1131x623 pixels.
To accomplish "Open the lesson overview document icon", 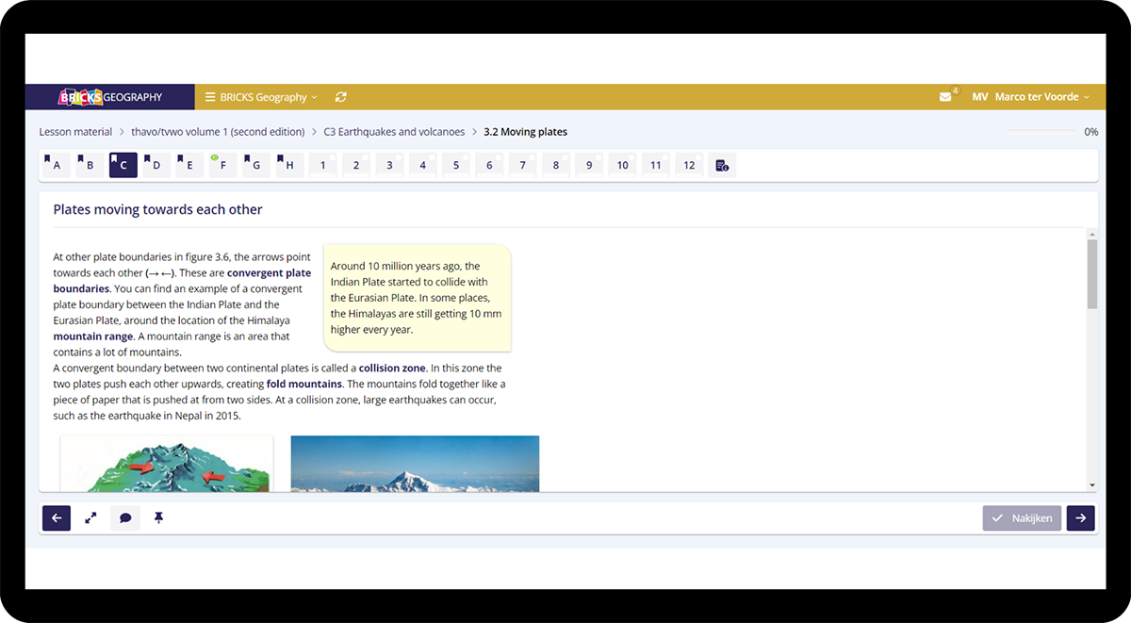I will [722, 166].
